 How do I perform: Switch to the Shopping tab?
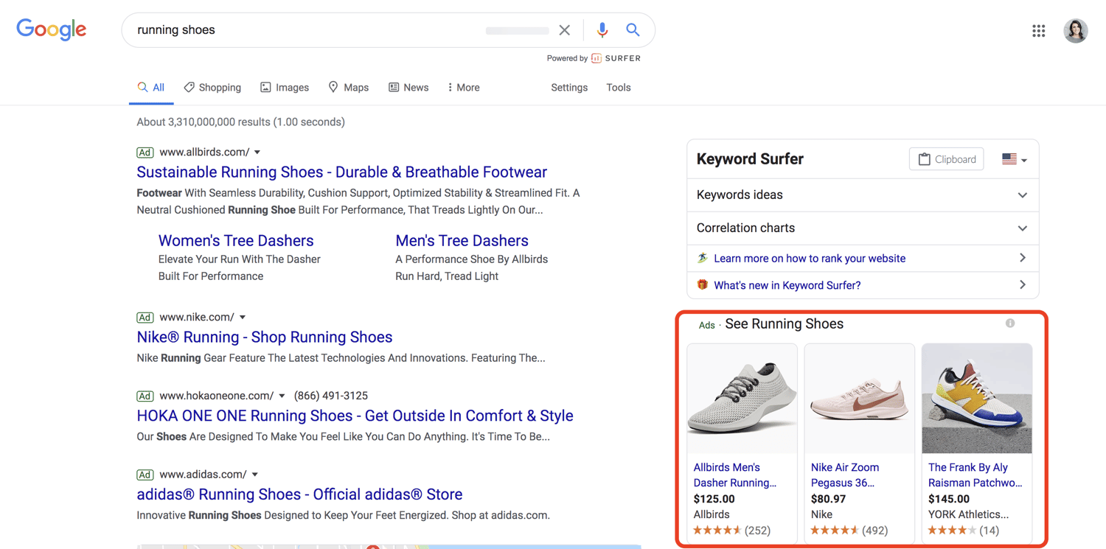click(x=212, y=87)
